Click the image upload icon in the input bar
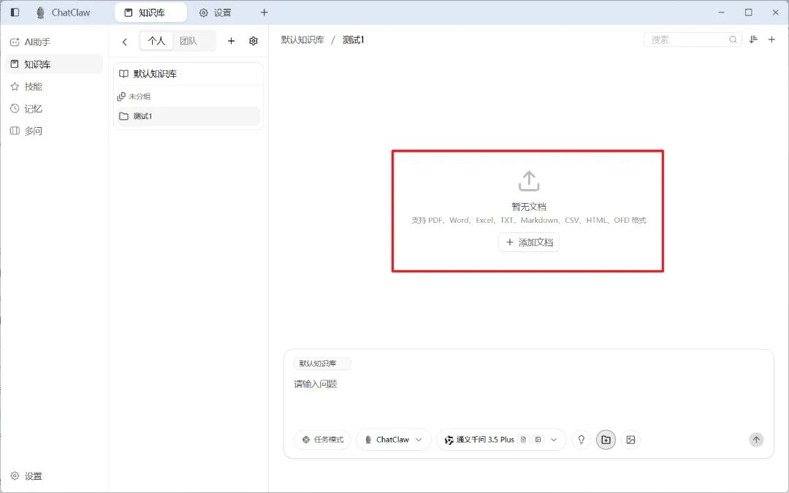Image resolution: width=789 pixels, height=493 pixels. [630, 440]
